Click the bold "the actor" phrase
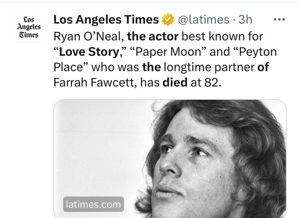 [x=153, y=36]
